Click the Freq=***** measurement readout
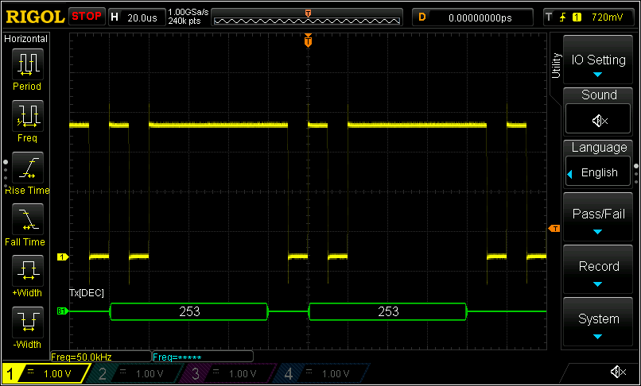641x386 pixels. tap(202, 357)
